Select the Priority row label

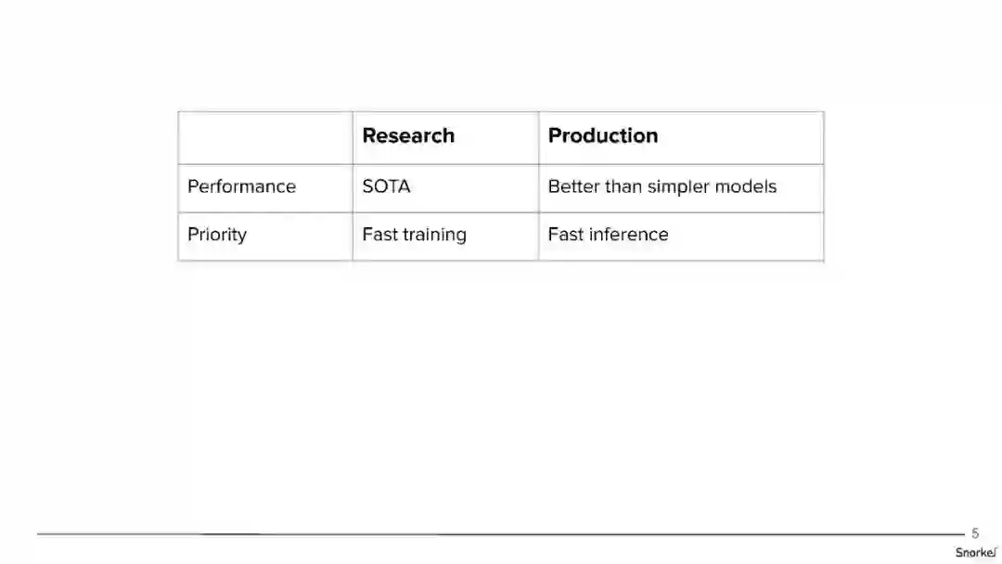point(217,235)
